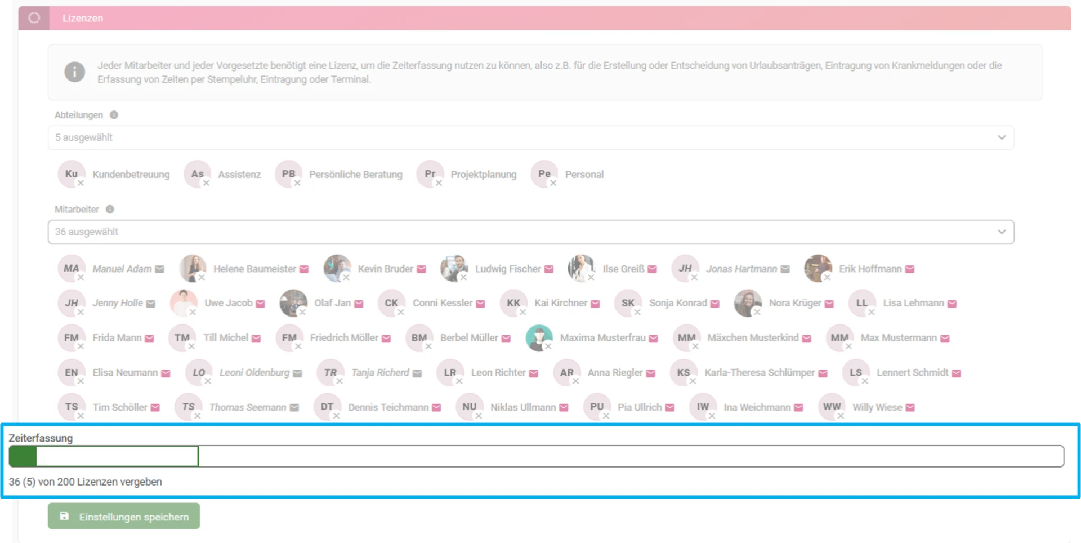Screen dimensions: 1081x543
Task: Click Nora Krüger's profile photo
Action: click(748, 303)
